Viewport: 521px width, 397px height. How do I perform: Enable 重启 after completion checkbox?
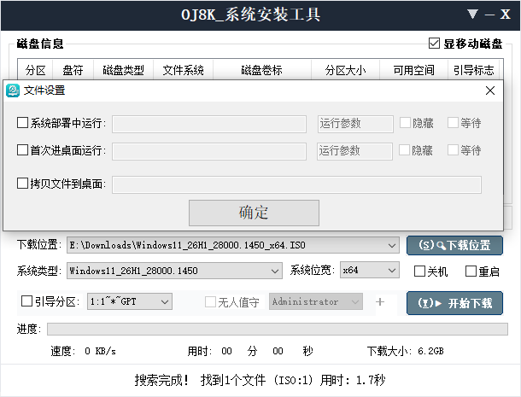point(471,271)
